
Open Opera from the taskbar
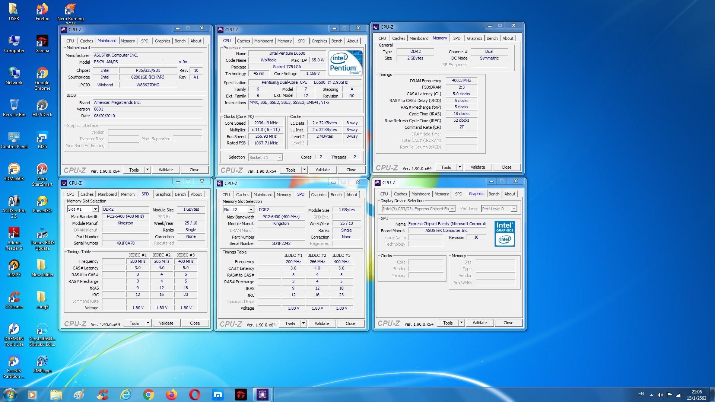pos(195,395)
